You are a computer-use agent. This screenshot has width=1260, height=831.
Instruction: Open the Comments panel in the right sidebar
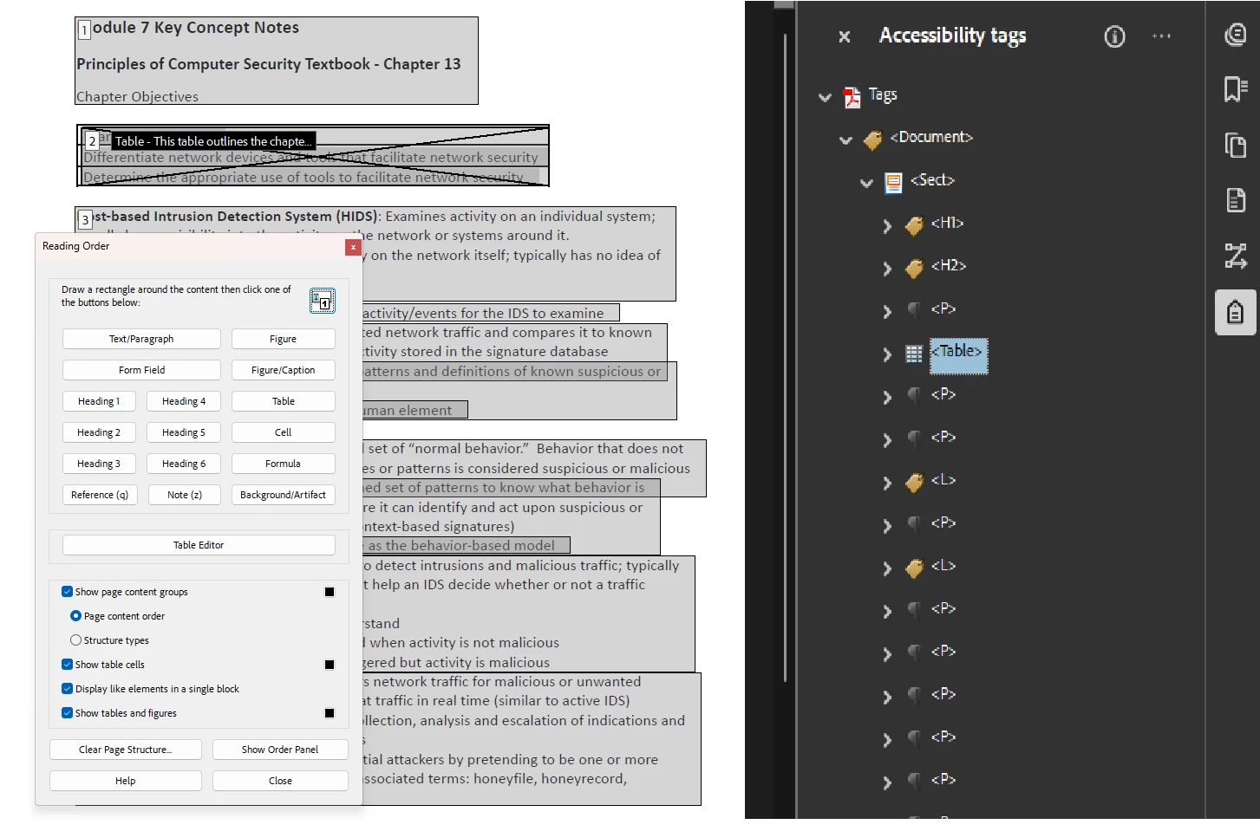tap(1235, 36)
